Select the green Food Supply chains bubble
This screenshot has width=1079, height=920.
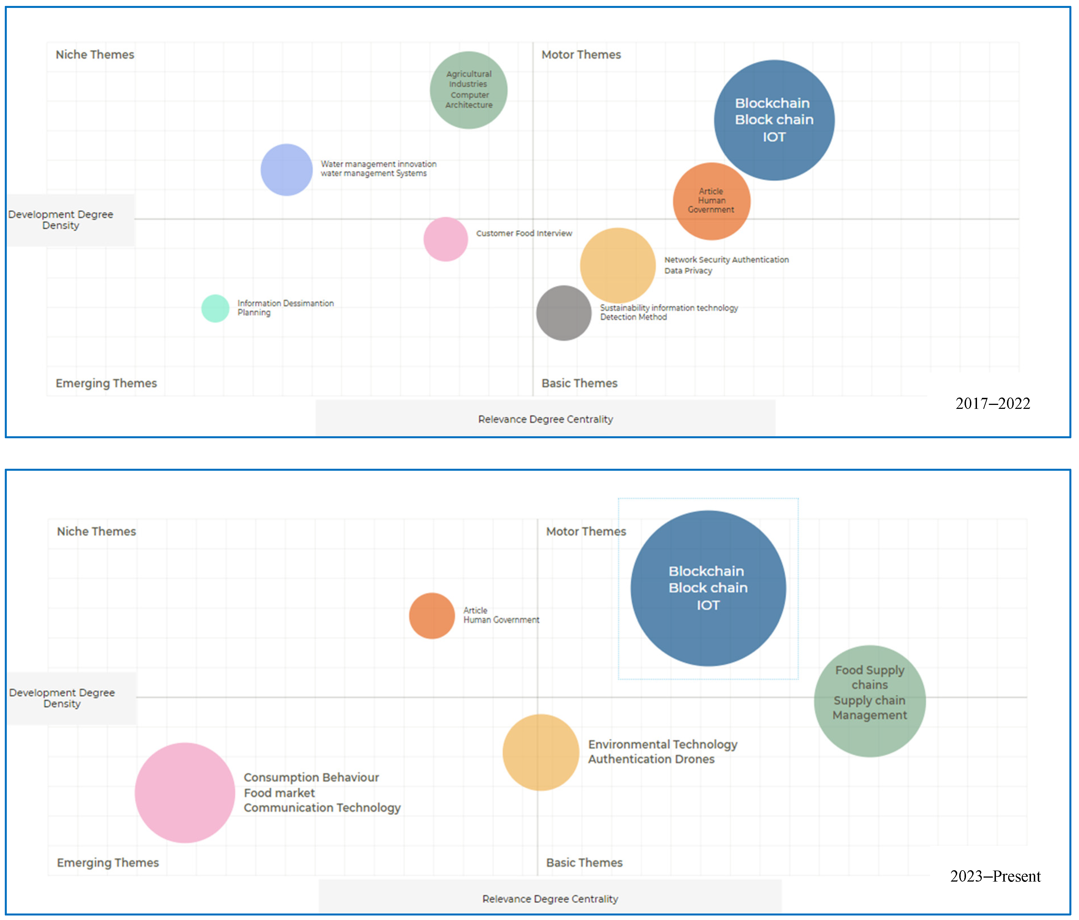(x=869, y=701)
